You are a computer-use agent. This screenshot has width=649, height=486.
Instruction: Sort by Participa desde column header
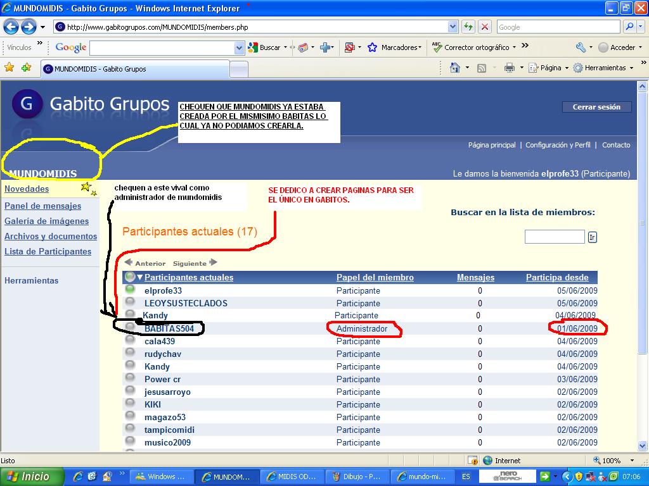[x=557, y=277]
